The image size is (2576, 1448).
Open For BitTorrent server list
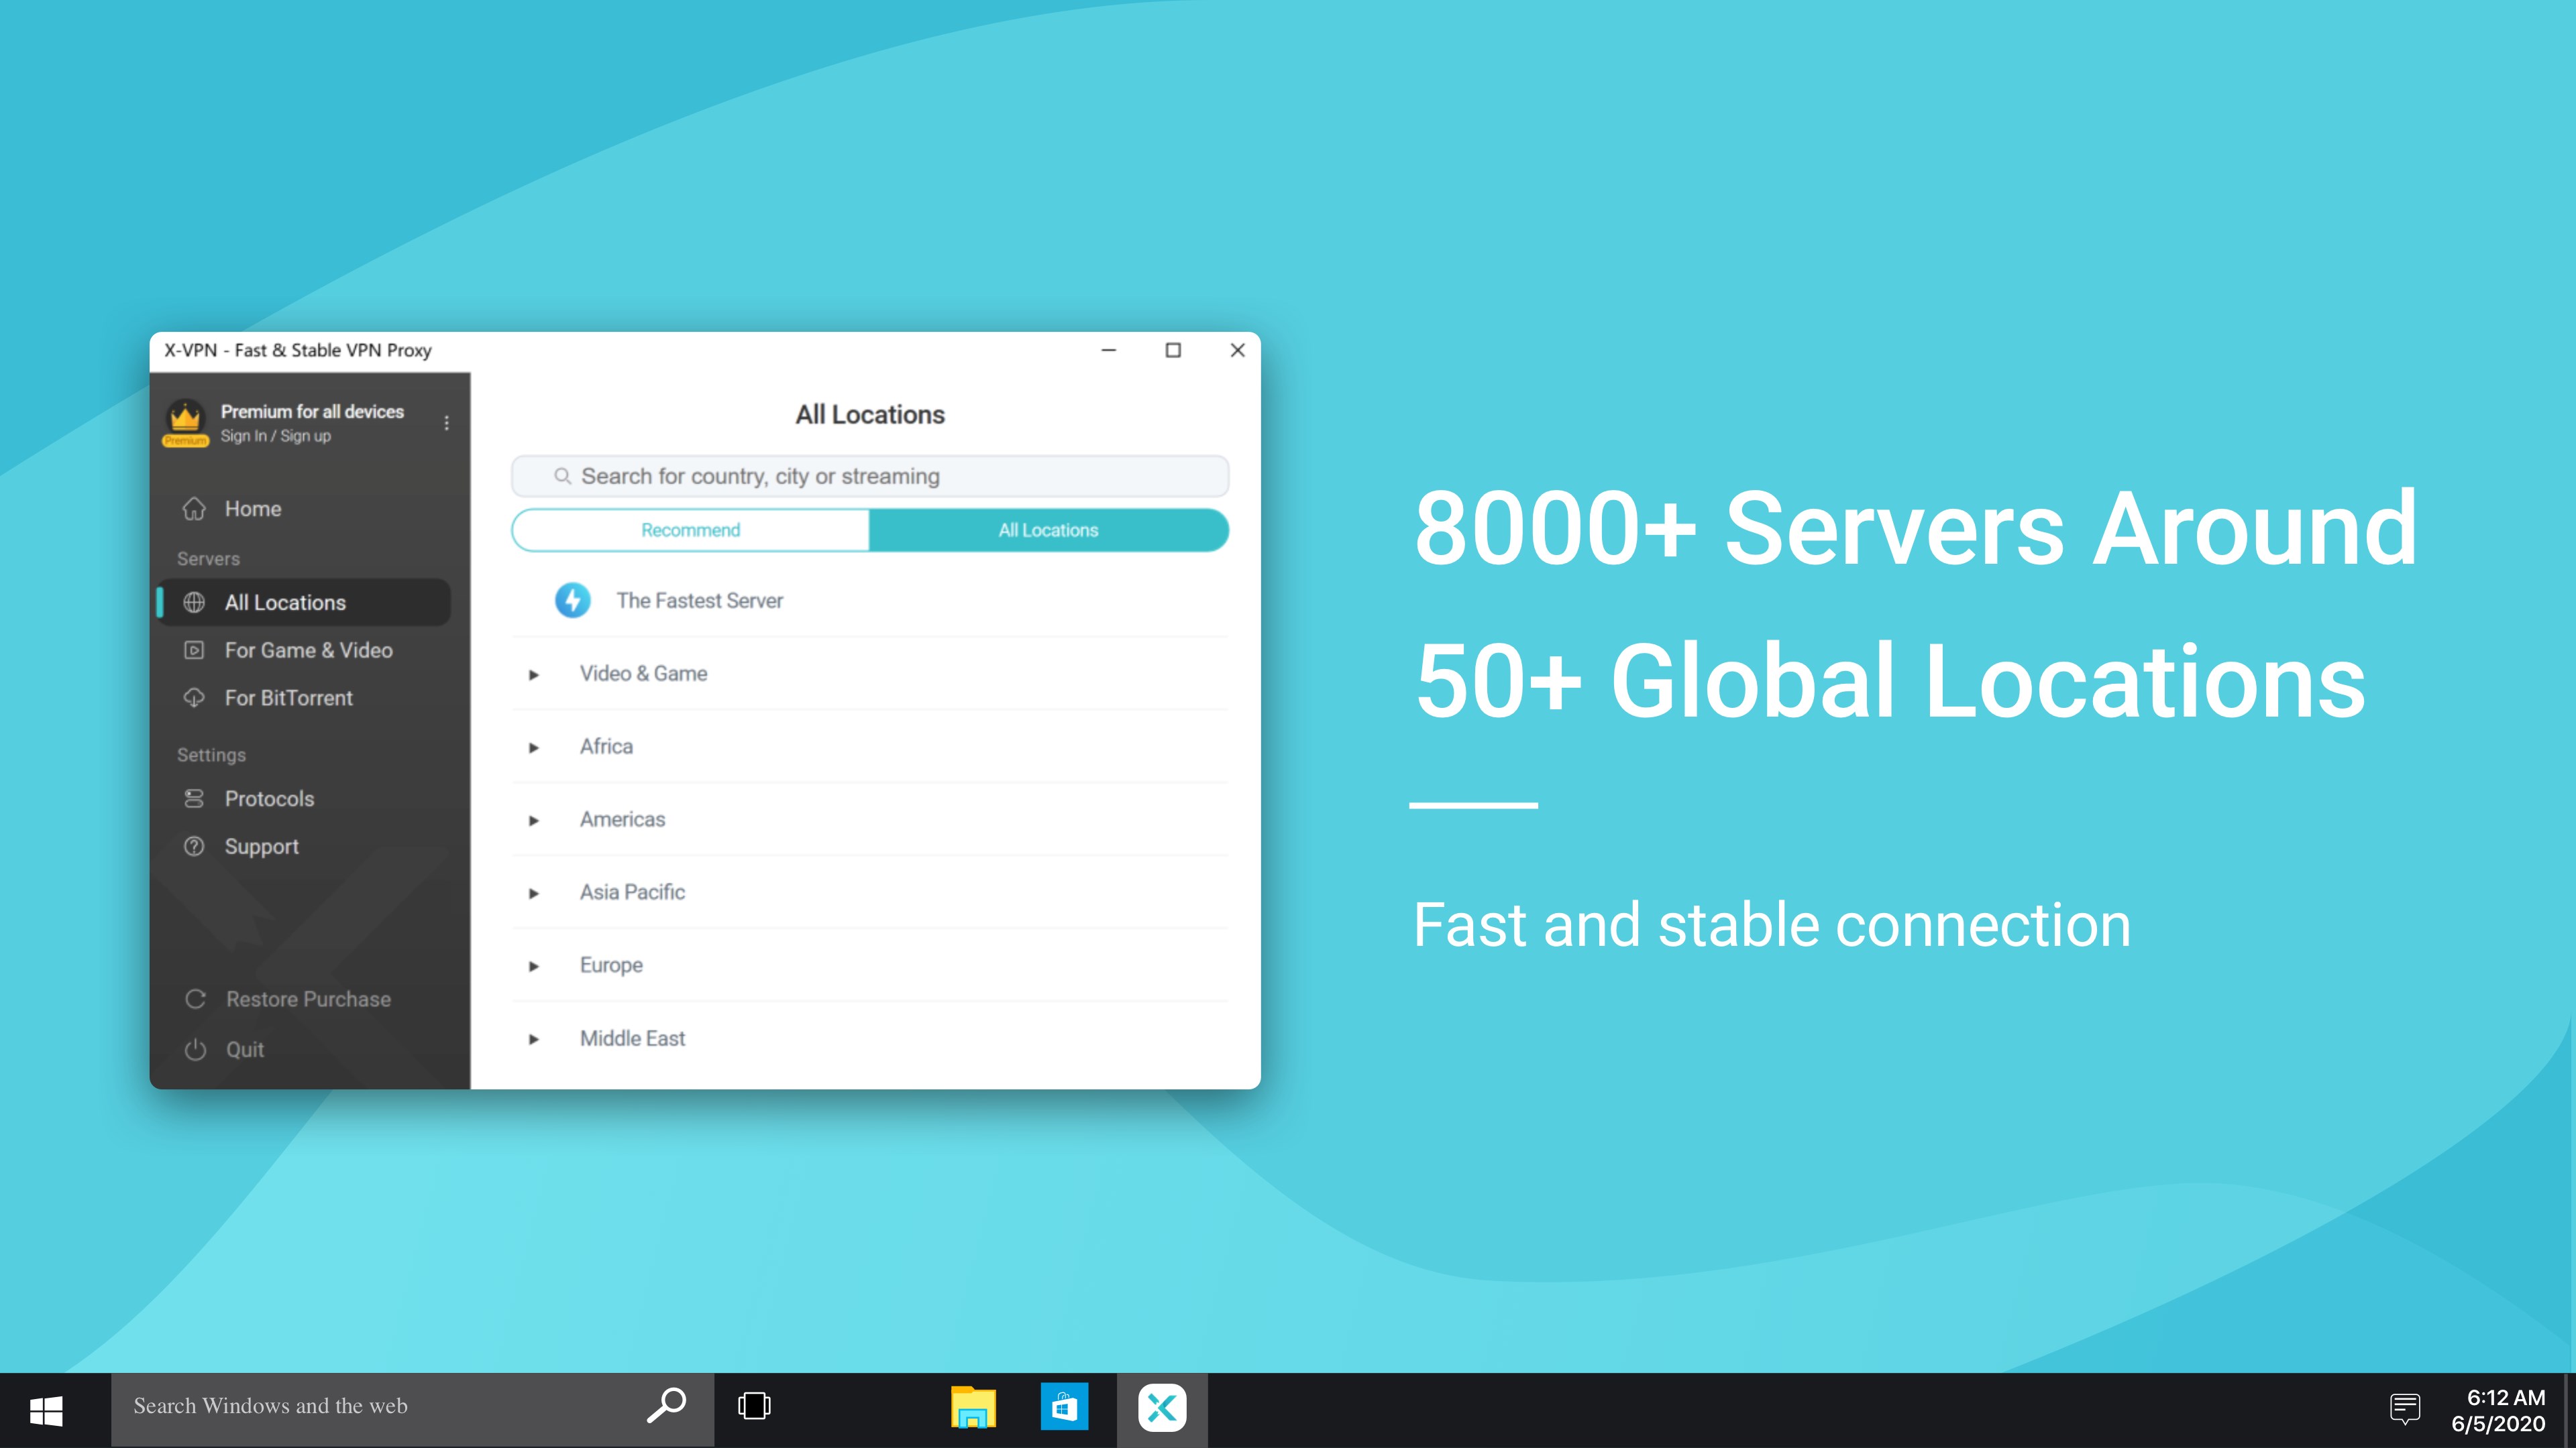288,699
